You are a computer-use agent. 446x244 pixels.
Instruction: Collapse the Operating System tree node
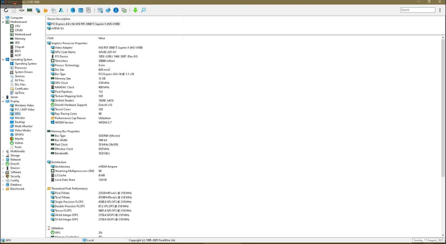pyautogui.click(x=3, y=60)
